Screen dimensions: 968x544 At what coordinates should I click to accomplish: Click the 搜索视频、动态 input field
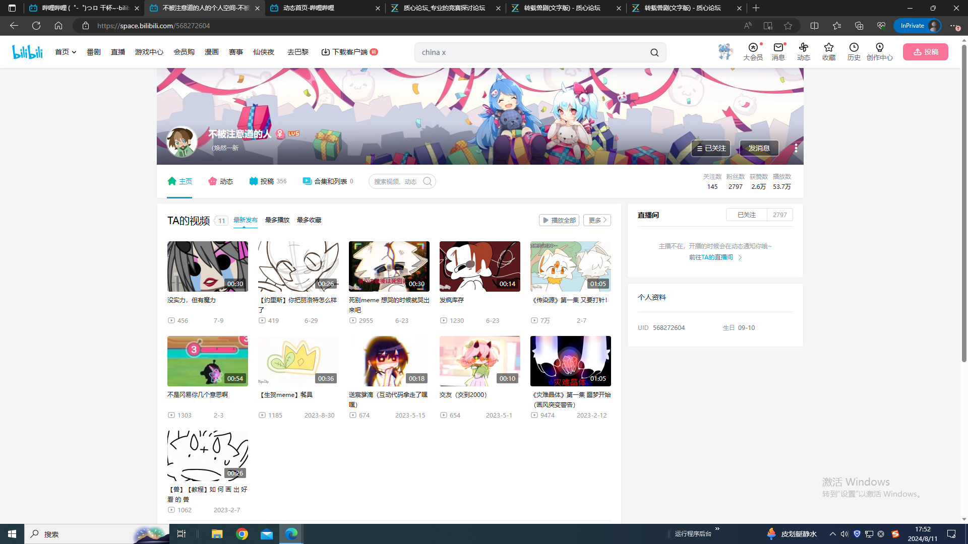click(395, 181)
